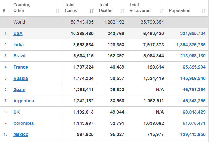Select France total cases 1,787,324

(83, 67)
